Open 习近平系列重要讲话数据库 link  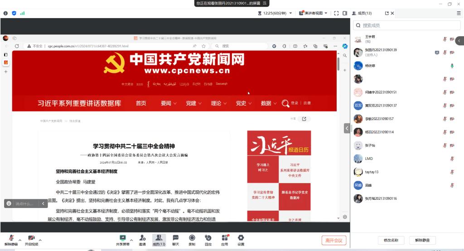[79, 103]
